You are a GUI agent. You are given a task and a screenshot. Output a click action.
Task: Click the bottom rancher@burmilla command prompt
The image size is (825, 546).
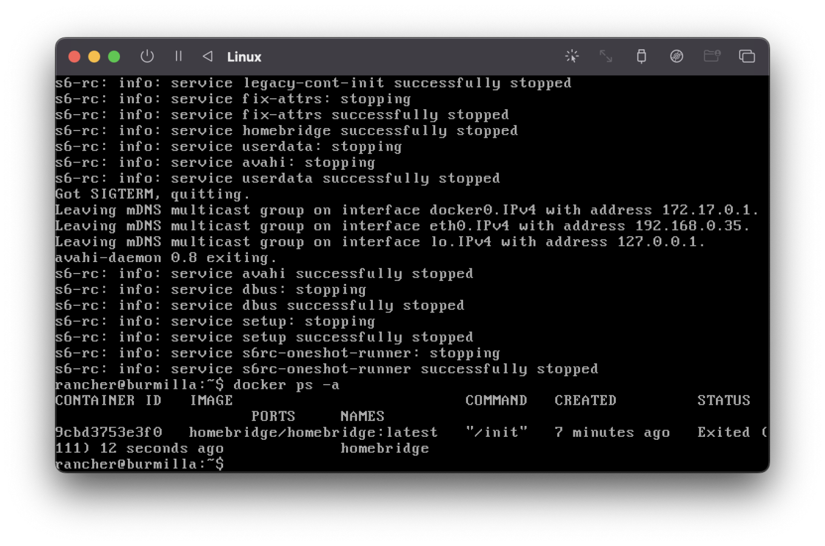pyautogui.click(x=139, y=464)
